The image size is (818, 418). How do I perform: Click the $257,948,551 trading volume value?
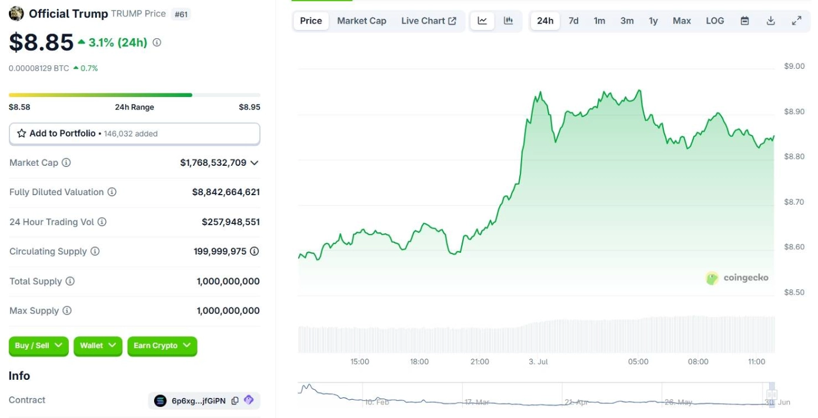tap(231, 222)
